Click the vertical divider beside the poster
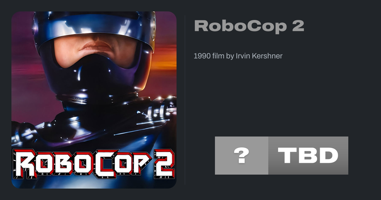381x200 pixels. 185,100
